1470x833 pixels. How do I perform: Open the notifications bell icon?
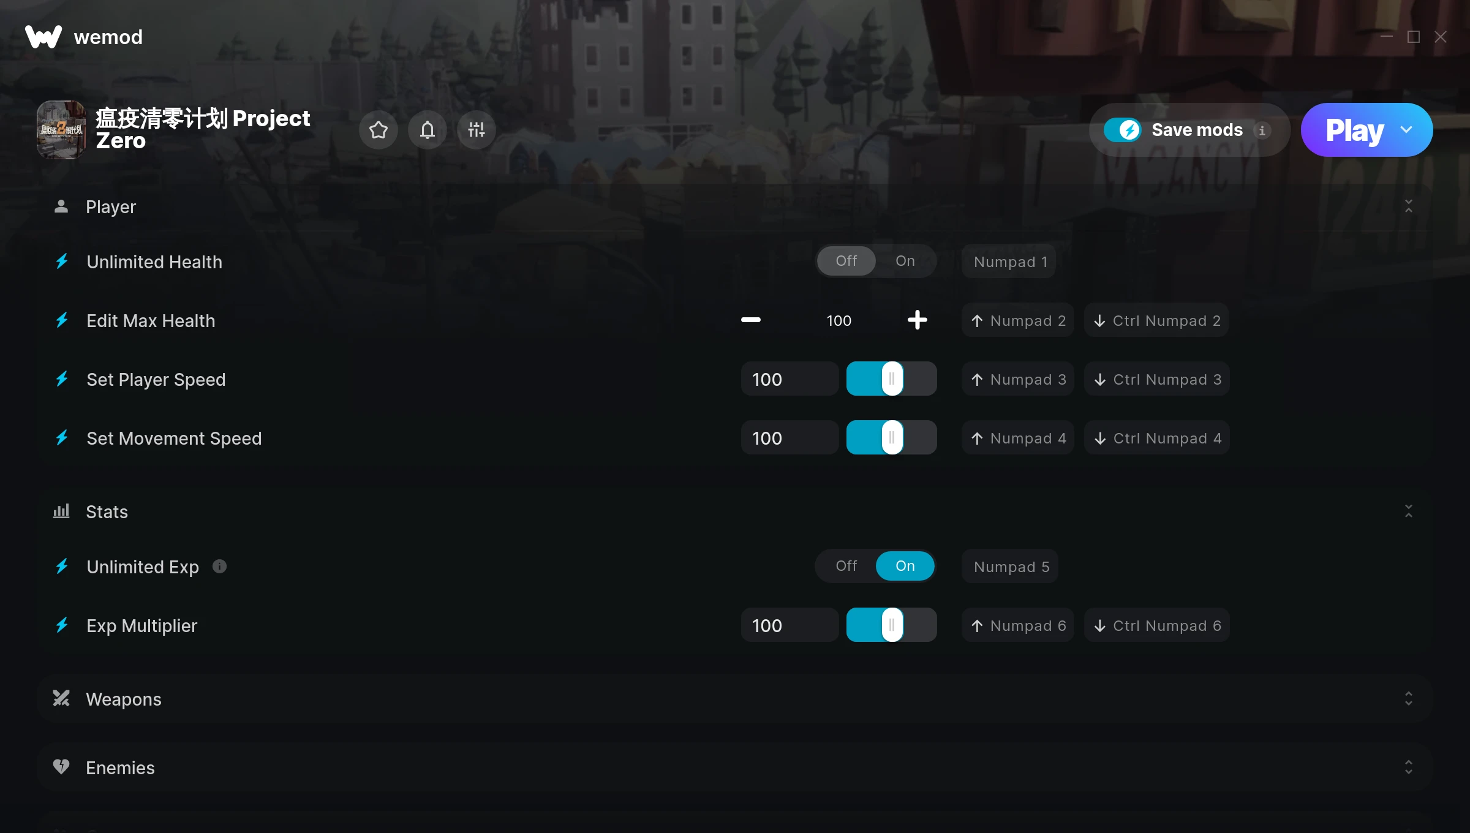(428, 130)
